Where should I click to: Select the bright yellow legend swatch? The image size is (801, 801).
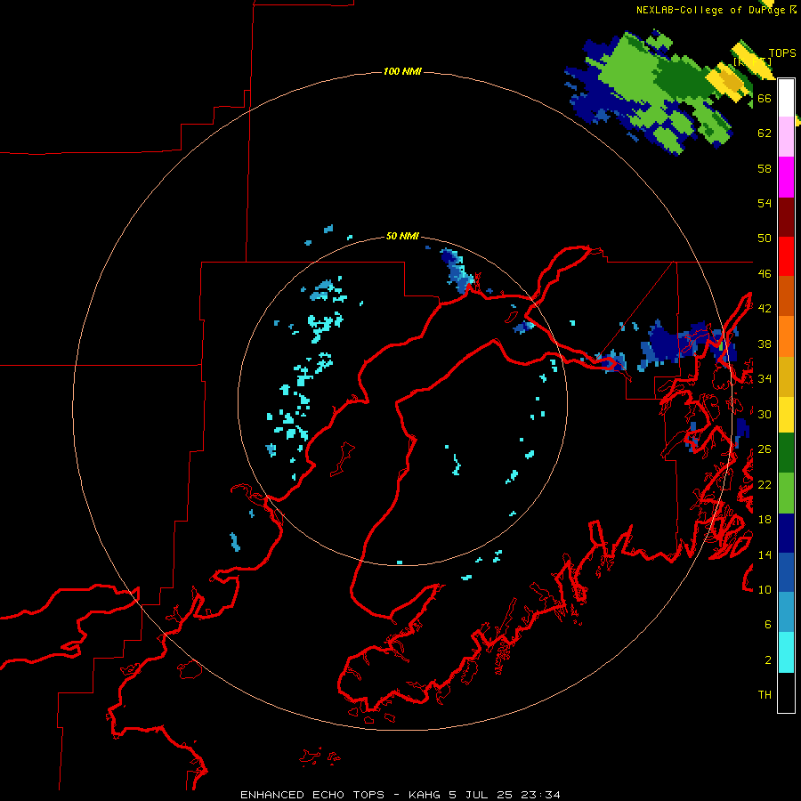[786, 415]
